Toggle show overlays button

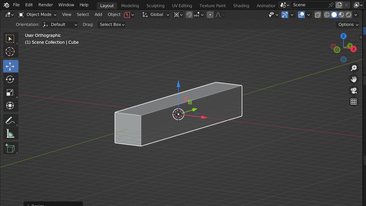click(301, 15)
